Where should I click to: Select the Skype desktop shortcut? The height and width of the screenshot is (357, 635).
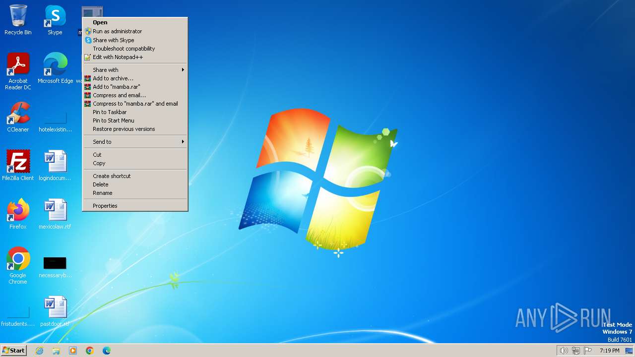coord(55,20)
